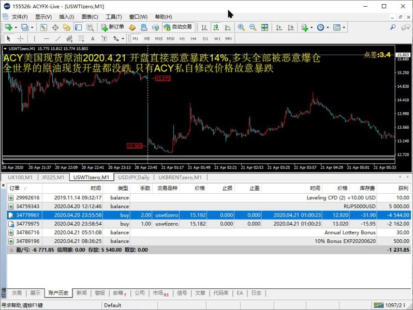The image size is (413, 310).
Task: Switch to H1 timeframe
Action: tap(182, 39)
